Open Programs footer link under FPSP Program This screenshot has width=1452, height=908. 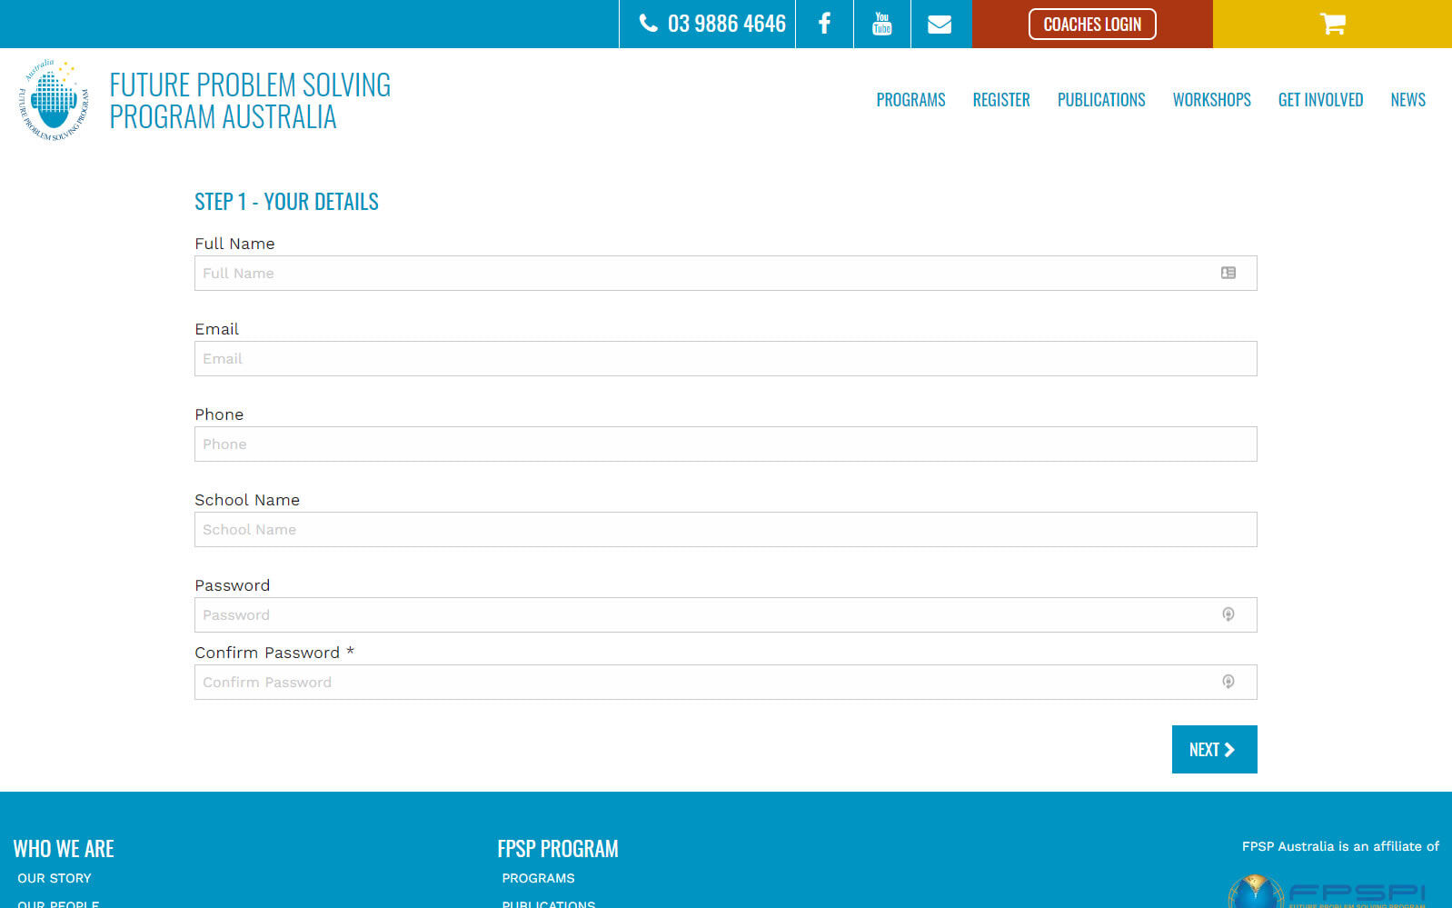538,878
